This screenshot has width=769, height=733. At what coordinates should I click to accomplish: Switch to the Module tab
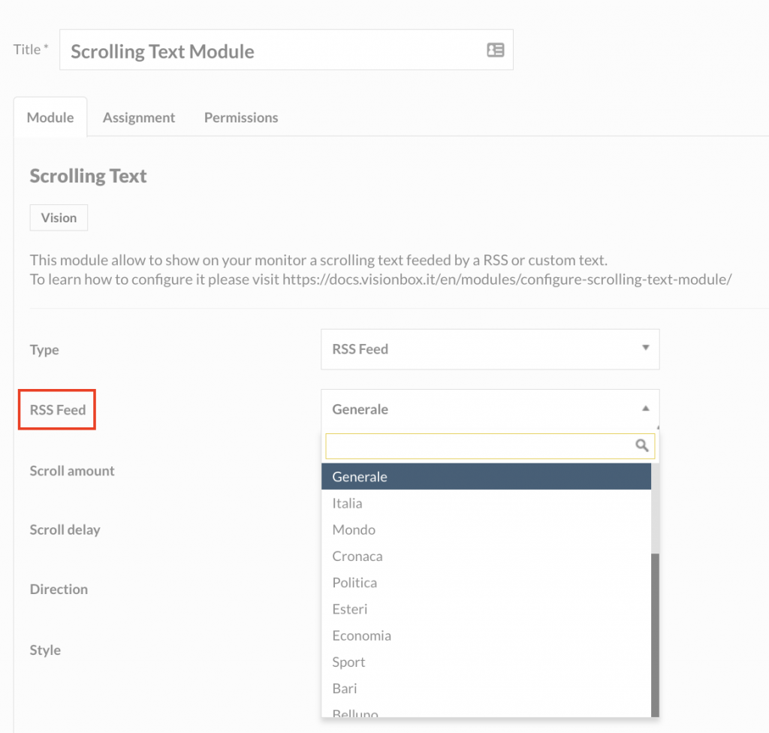50,117
